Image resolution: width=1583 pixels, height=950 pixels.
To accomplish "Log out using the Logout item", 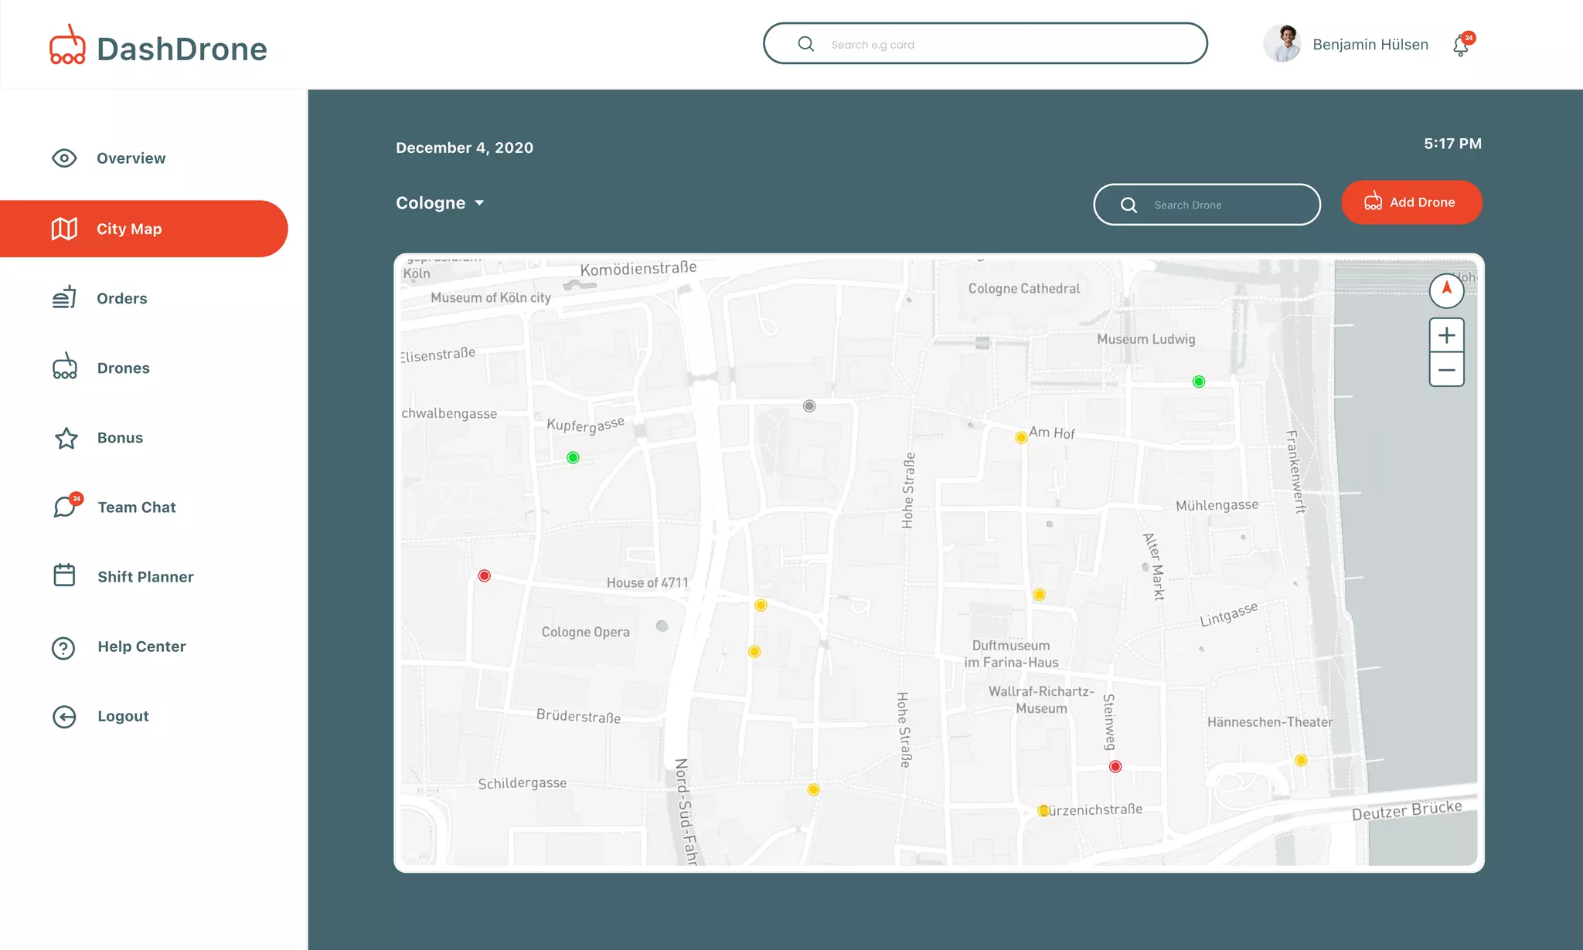I will click(123, 716).
